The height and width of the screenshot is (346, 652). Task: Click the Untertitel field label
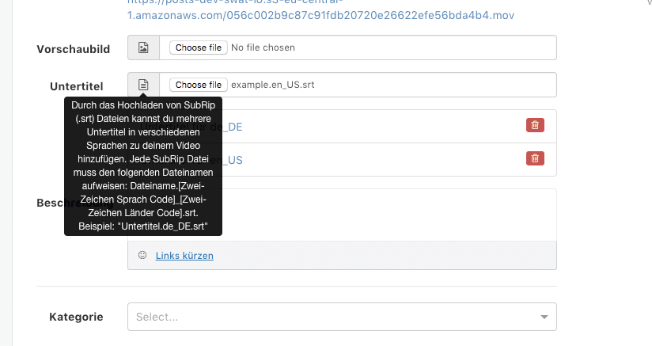pos(77,86)
